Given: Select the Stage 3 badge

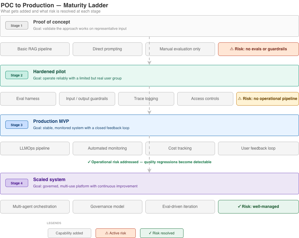Looking at the screenshot, I should (x=17, y=125).
